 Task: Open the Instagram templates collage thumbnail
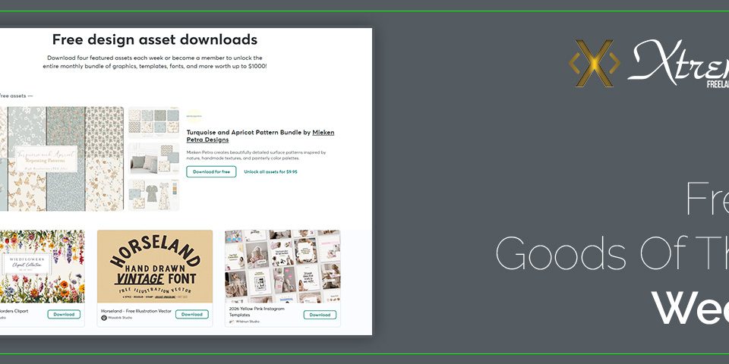click(282, 266)
